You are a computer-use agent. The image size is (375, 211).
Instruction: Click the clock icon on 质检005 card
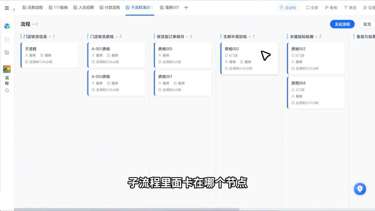(160, 62)
